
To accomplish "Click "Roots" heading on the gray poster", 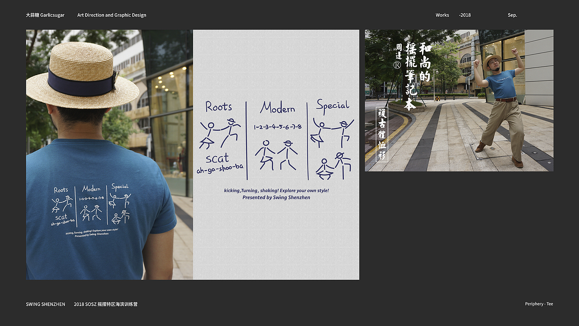I will point(218,106).
